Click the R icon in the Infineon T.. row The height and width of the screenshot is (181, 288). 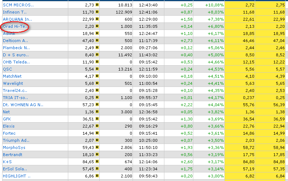click(97, 12)
